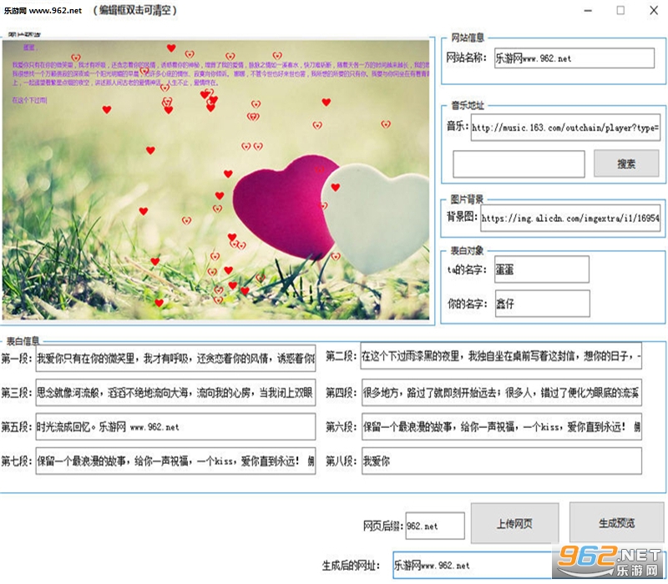
Task: Click the 第三段 text field
Action: pyautogui.click(x=175, y=392)
